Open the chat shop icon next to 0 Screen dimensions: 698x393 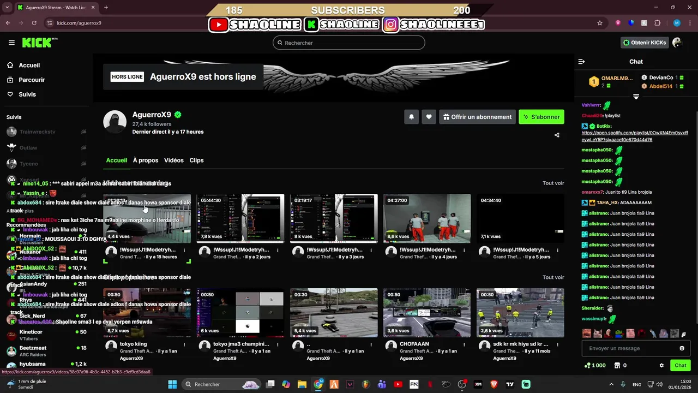coord(617,366)
